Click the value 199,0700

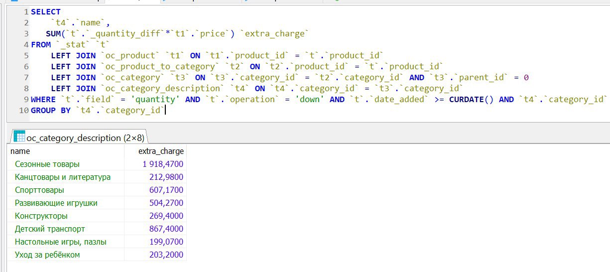[166, 242]
